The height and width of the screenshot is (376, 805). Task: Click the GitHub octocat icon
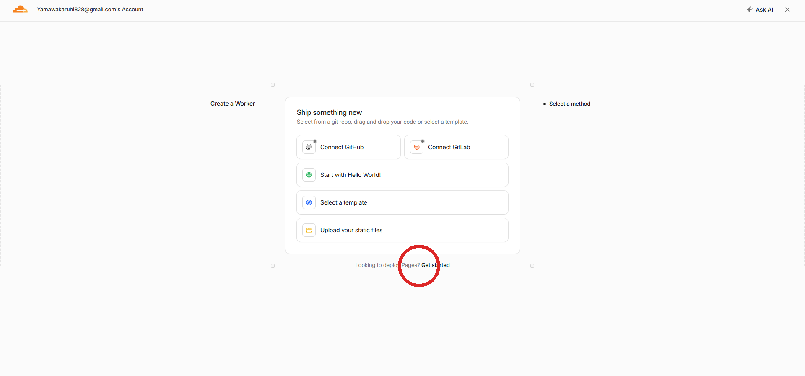point(309,147)
